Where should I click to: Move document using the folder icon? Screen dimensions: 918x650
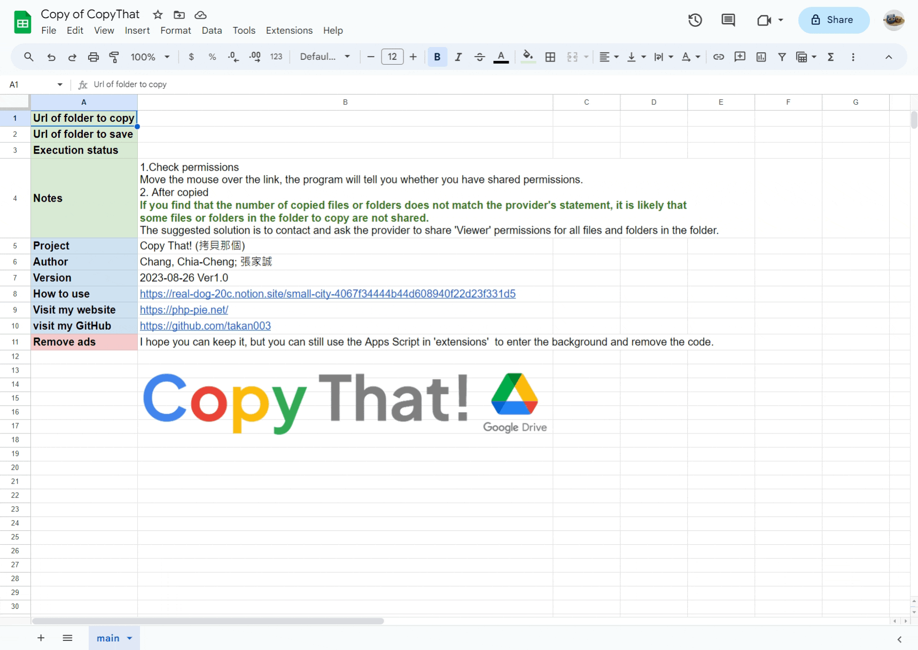179,15
